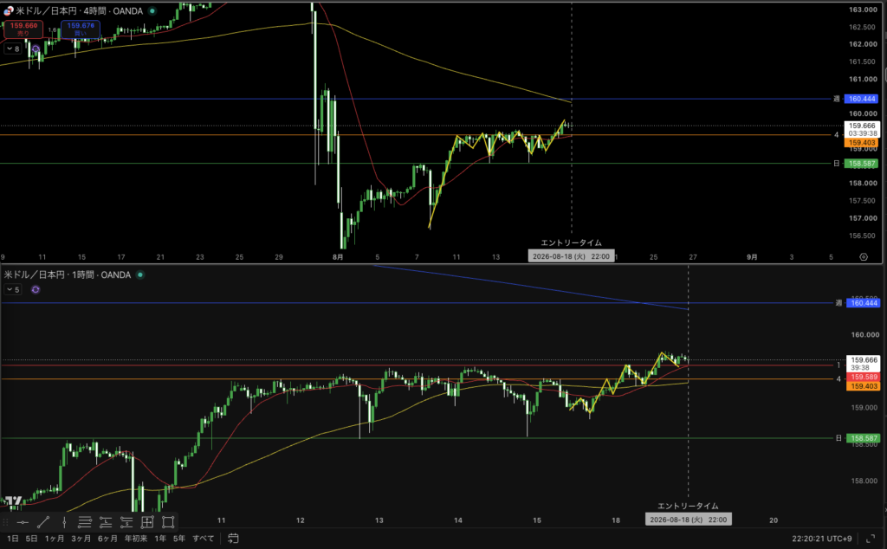Toggle fullscreen chart maximize icon
This screenshot has width=887, height=549.
click(x=871, y=539)
